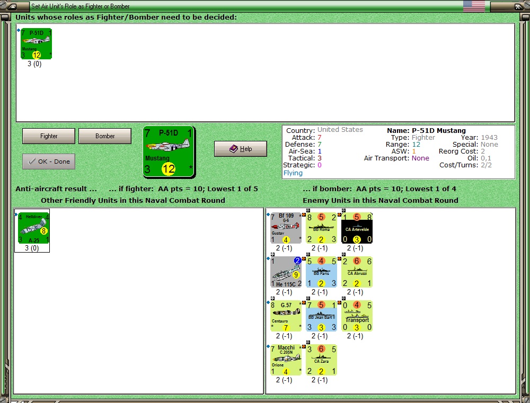Assign Bomber role to the unit
The width and height of the screenshot is (530, 403).
pyautogui.click(x=105, y=136)
